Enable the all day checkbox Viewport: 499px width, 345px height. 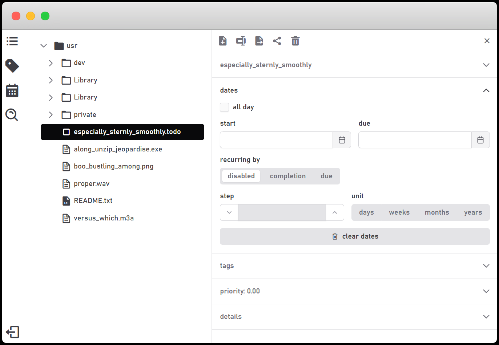tap(224, 107)
